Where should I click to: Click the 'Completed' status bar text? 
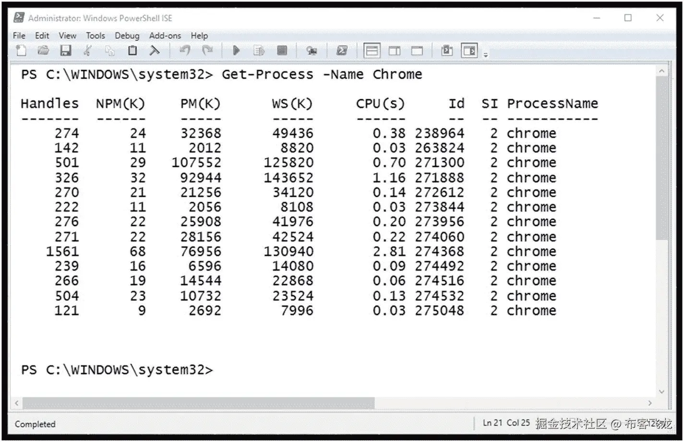pos(35,424)
